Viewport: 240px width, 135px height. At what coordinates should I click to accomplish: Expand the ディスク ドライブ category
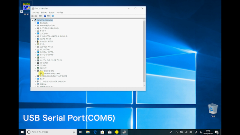[35, 49]
